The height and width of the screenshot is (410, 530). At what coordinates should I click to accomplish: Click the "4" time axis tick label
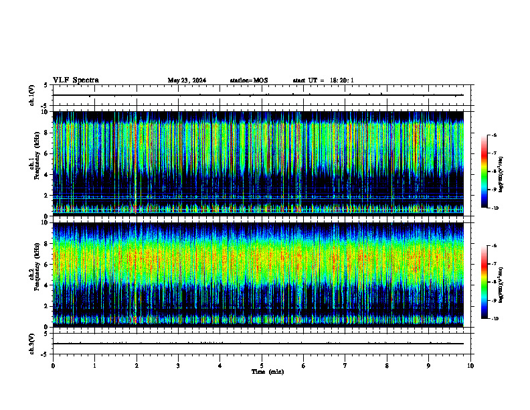pyautogui.click(x=219, y=366)
